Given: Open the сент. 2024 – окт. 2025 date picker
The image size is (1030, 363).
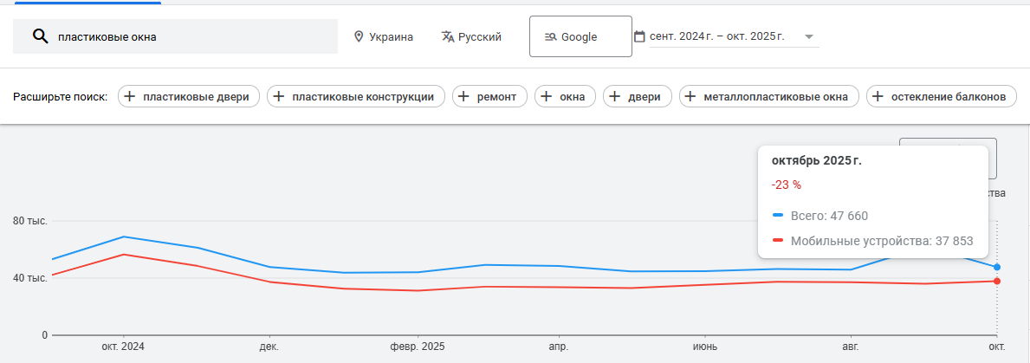Looking at the screenshot, I should tap(716, 37).
